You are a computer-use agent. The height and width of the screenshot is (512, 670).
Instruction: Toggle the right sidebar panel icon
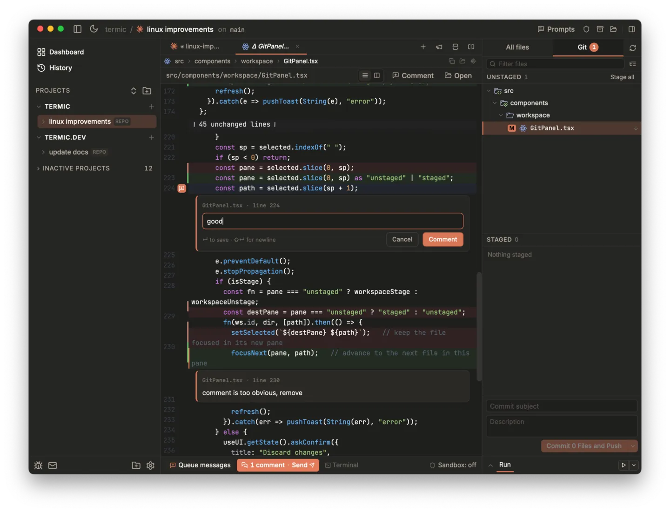point(631,29)
